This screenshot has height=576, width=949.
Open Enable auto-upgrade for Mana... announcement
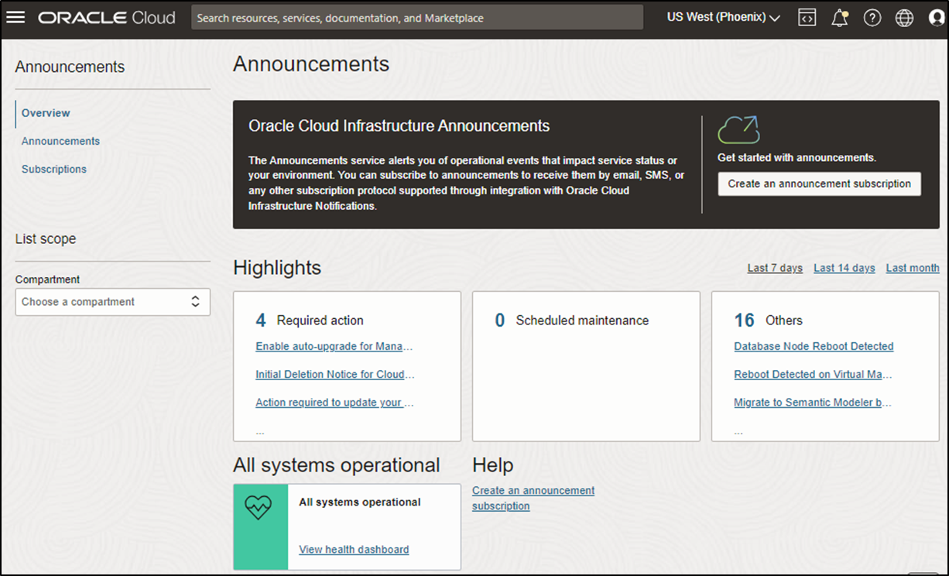coord(334,346)
